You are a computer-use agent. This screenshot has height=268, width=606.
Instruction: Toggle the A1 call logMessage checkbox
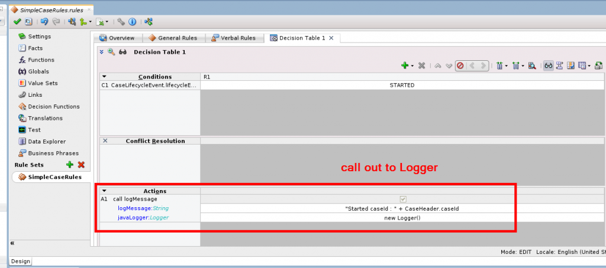(x=403, y=199)
